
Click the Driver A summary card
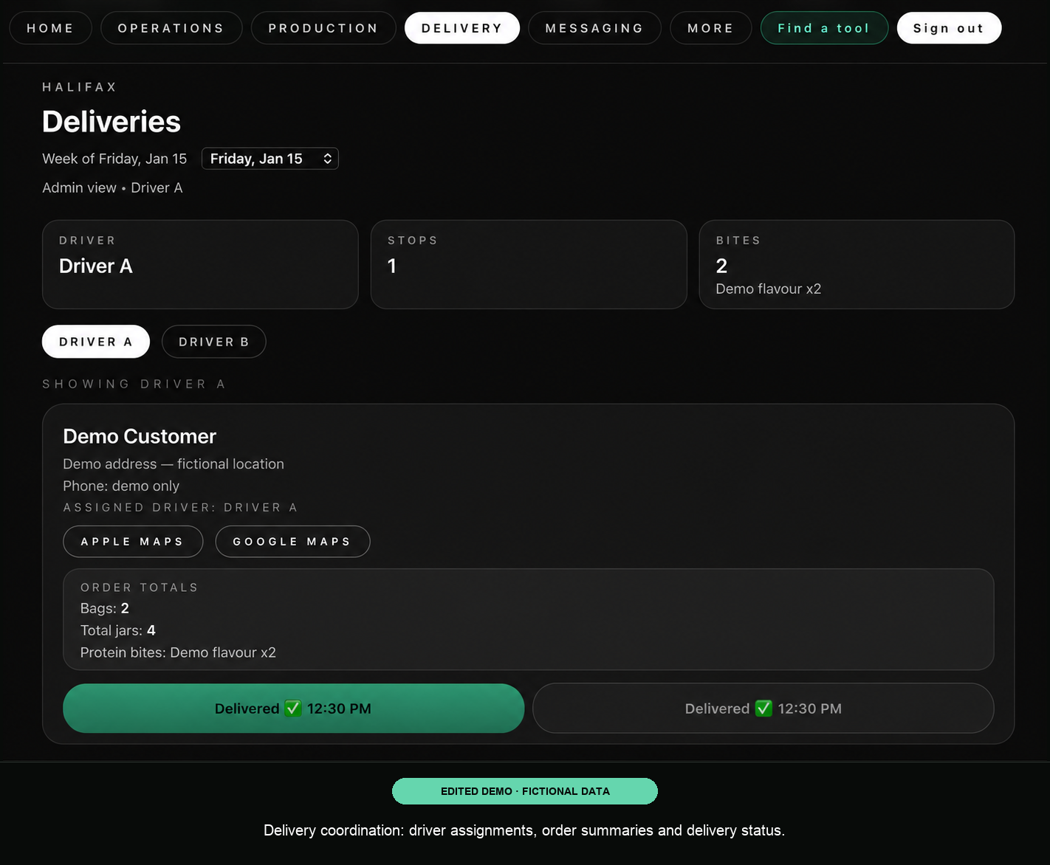tap(200, 264)
